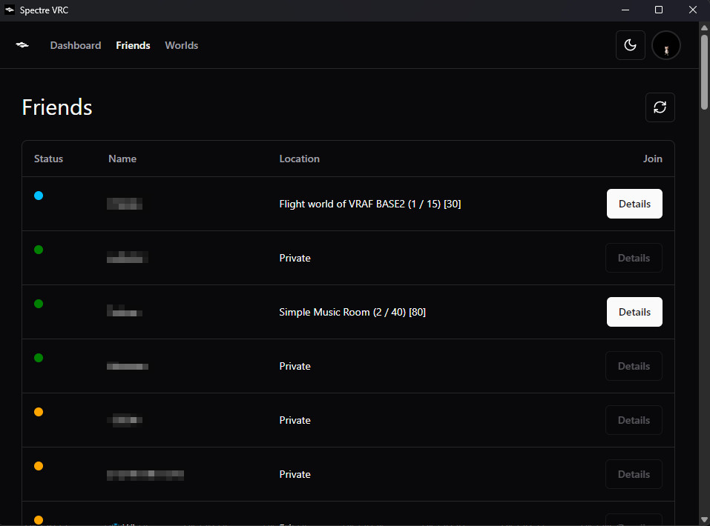This screenshot has height=526, width=710.
Task: Click the Spectre VRC title bar app icon
Action: pyautogui.click(x=10, y=10)
